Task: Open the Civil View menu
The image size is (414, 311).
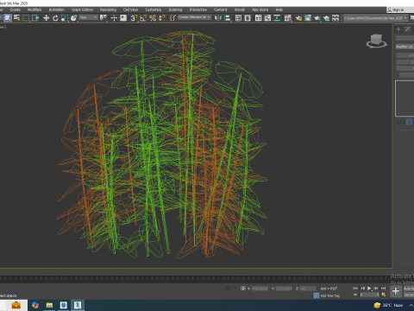Action: 130,10
